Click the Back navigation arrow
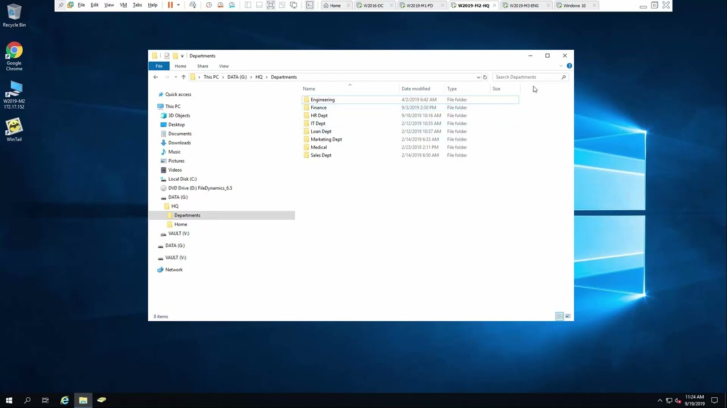The image size is (727, 408). coord(156,77)
